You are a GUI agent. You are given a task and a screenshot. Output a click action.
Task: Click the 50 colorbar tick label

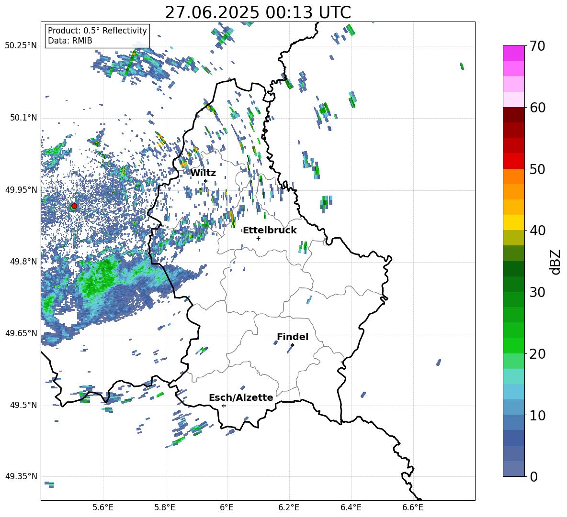(x=537, y=169)
